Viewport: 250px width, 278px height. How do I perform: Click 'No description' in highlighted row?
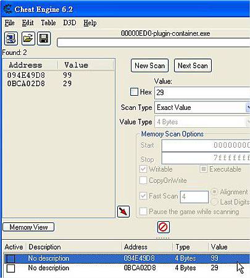click(49, 258)
